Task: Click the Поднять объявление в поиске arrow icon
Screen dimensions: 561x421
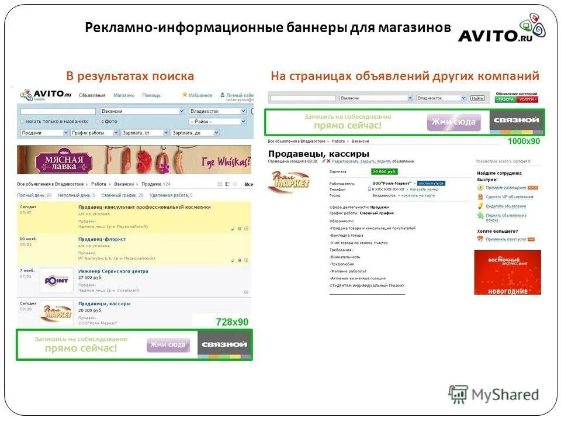Action: click(480, 215)
